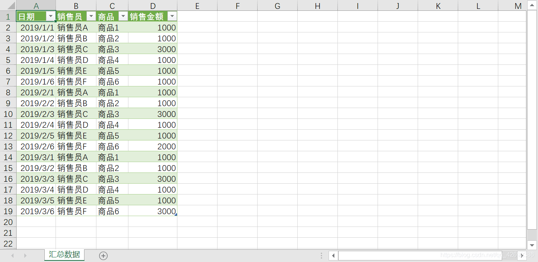
Task: Select column A header
Action: (x=36, y=5)
